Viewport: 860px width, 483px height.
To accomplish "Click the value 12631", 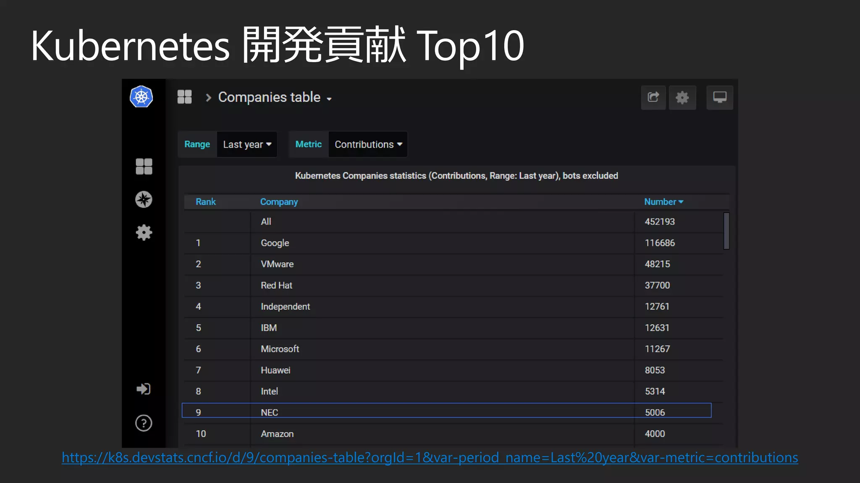I will pos(657,328).
